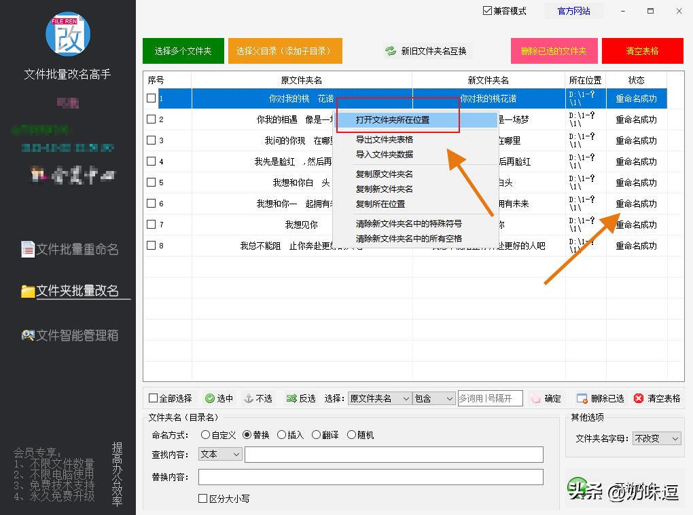Viewport: 693px width, 515px height.
Task: Click the bottom red 清空表格 button
Action: 657,398
